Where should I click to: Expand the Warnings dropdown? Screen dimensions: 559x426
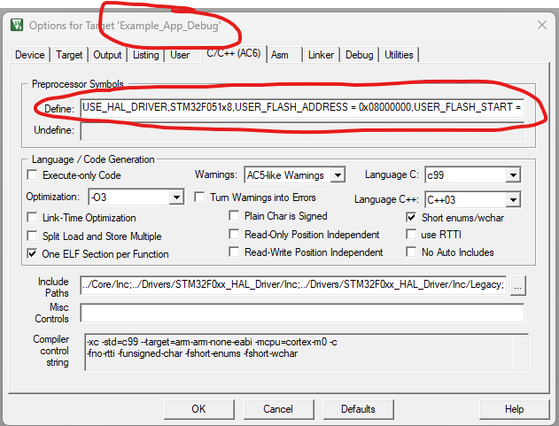(x=337, y=175)
